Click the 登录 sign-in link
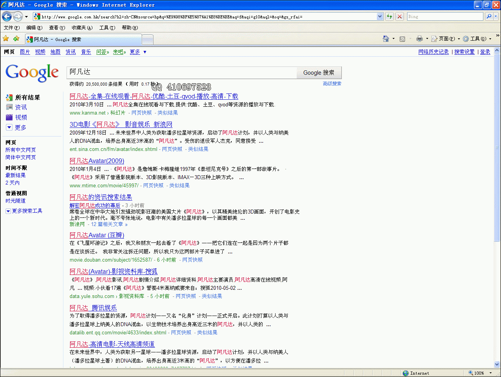This screenshot has width=501, height=377. [485, 52]
